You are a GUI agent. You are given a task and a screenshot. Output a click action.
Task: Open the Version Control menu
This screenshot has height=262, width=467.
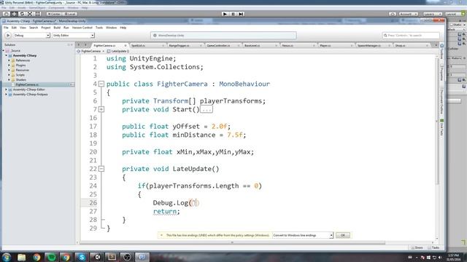82,28
